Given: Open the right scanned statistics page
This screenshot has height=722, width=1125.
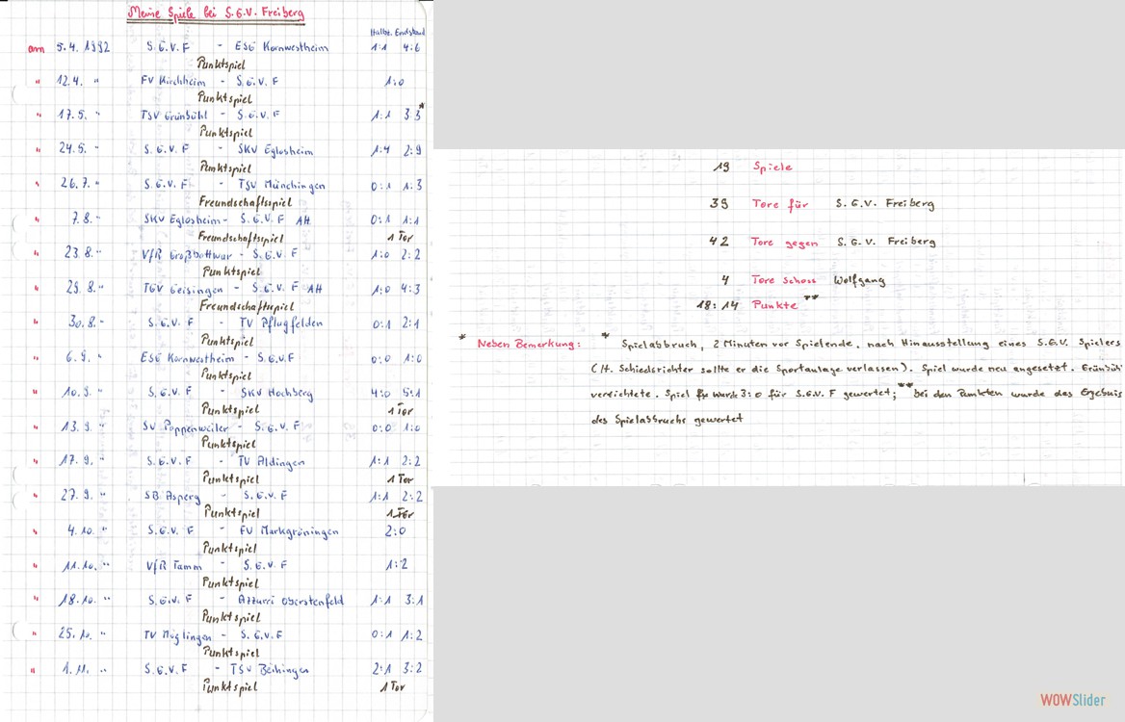Looking at the screenshot, I should click(778, 318).
